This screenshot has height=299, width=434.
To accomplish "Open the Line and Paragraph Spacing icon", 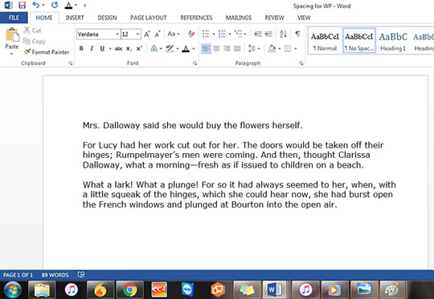I will tap(252, 49).
